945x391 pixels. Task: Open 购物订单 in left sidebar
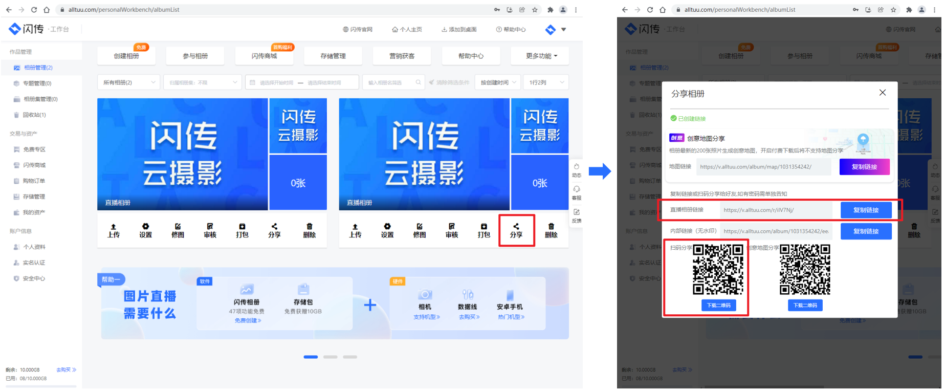coord(34,181)
